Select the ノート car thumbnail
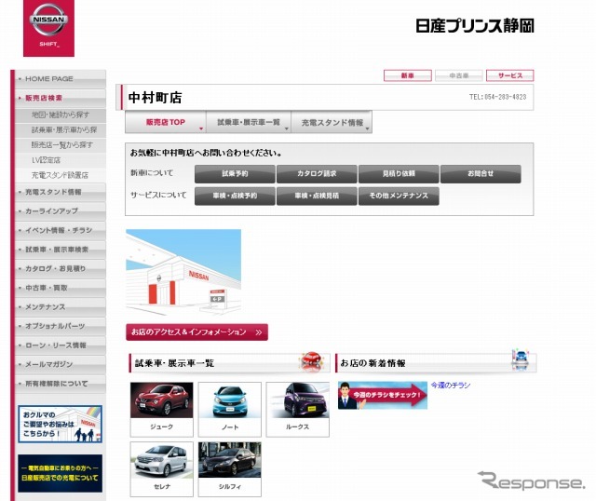Screen dimensions: 596x501 coord(230,410)
